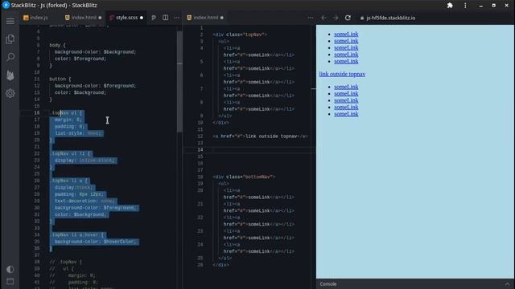Image resolution: width=515 pixels, height=289 pixels.
Task: Click the '<a href="#">link outside topnav</a>' code line
Action: [x=260, y=136]
